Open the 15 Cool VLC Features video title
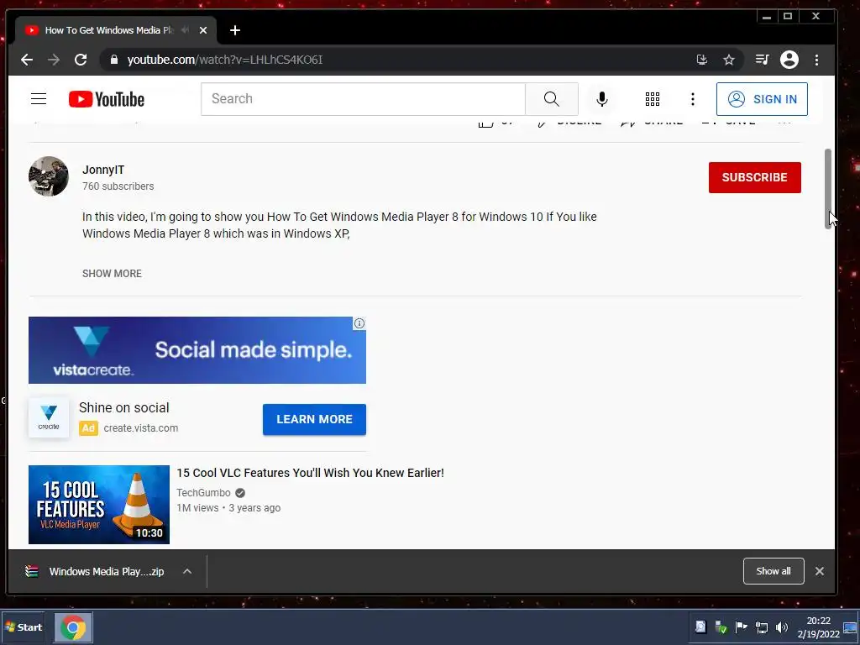Viewport: 860px width, 645px height. point(311,473)
